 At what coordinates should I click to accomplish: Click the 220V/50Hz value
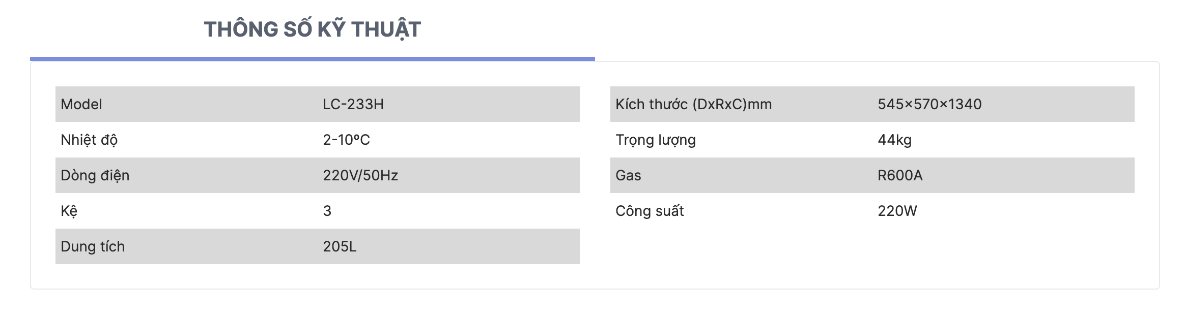(x=360, y=175)
